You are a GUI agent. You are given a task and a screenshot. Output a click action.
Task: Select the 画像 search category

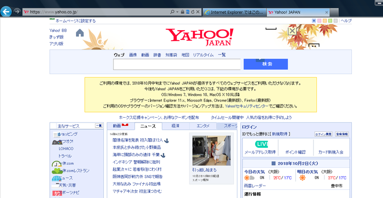click(133, 55)
